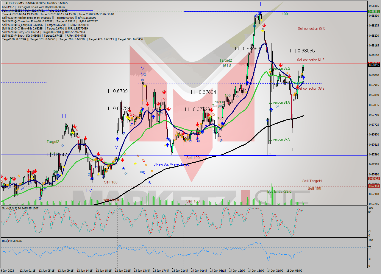
Task: Click the red 0.67425 price tag
Action: click(374, 179)
